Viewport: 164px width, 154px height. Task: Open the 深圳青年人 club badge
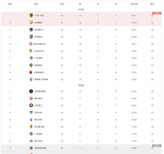point(31,30)
